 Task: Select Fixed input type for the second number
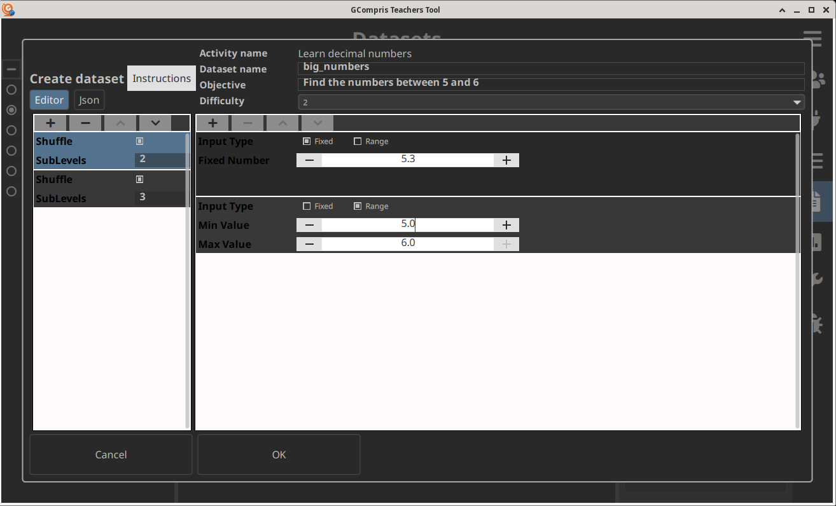tap(307, 207)
